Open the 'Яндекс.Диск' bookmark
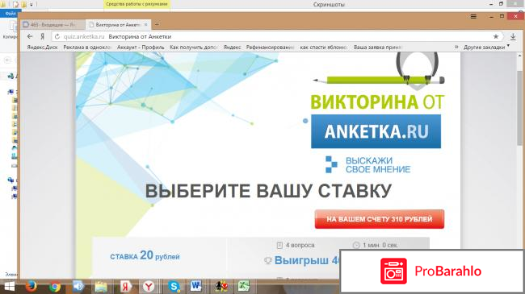The height and width of the screenshot is (294, 525). [43, 48]
